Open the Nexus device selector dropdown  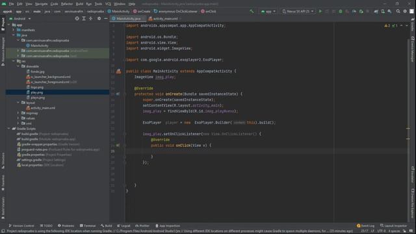click(298, 12)
